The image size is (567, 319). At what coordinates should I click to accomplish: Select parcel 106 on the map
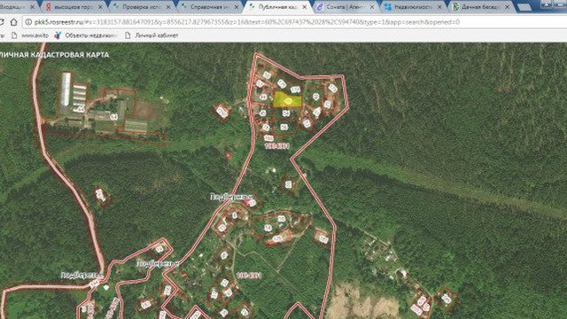pyautogui.click(x=268, y=138)
